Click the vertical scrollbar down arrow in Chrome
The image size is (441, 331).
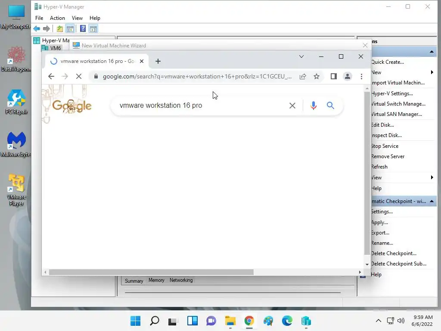tap(367, 264)
